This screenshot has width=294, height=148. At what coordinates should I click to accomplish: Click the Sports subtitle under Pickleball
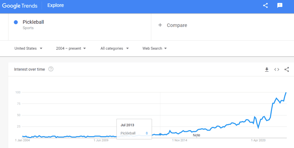pyautogui.click(x=28, y=28)
